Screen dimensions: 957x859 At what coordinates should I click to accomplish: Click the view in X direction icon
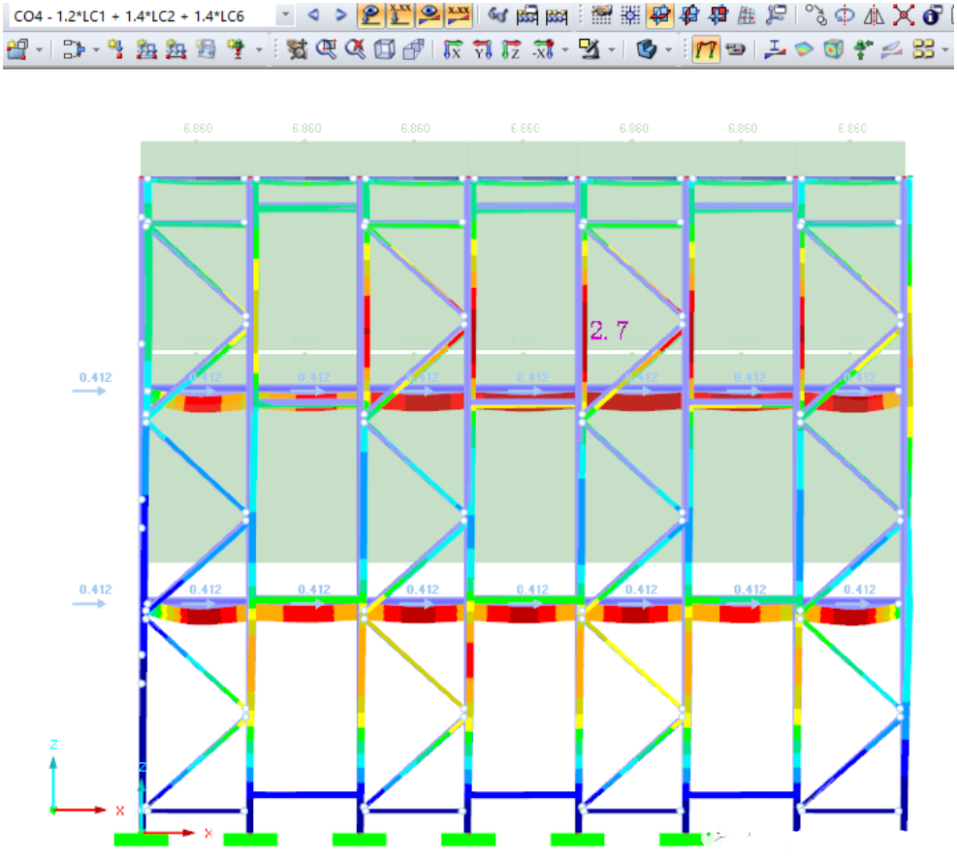(x=453, y=49)
